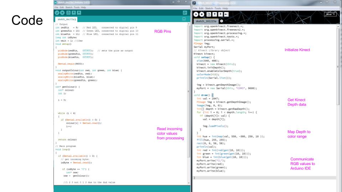342x192 pixels.
Task: Create a new sketch in Arduino toolbar
Action: 68,12
